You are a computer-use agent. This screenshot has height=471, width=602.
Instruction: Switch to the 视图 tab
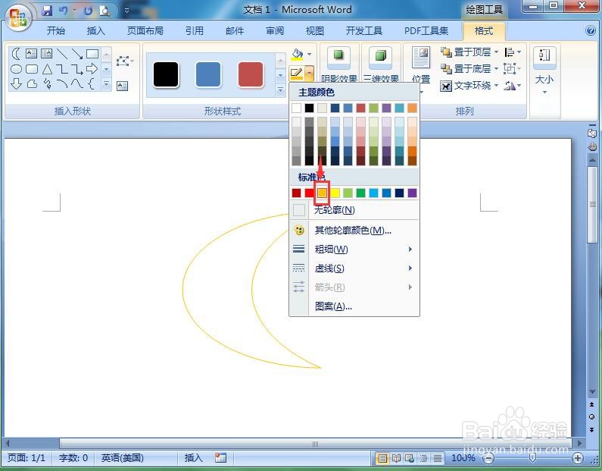click(x=315, y=31)
